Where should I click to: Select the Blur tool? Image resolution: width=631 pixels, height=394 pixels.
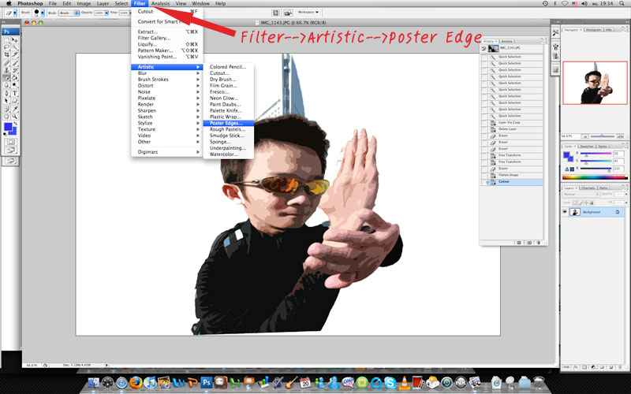[x=6, y=85]
